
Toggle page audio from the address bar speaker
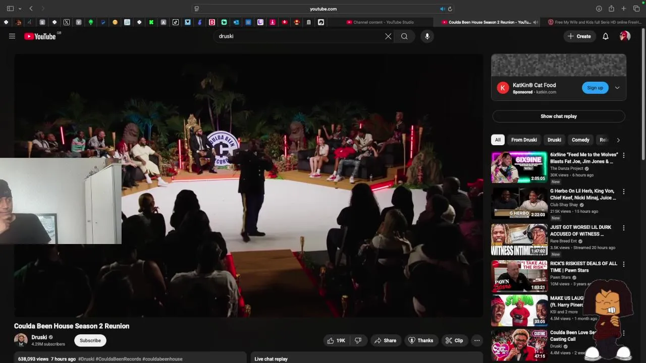442,9
